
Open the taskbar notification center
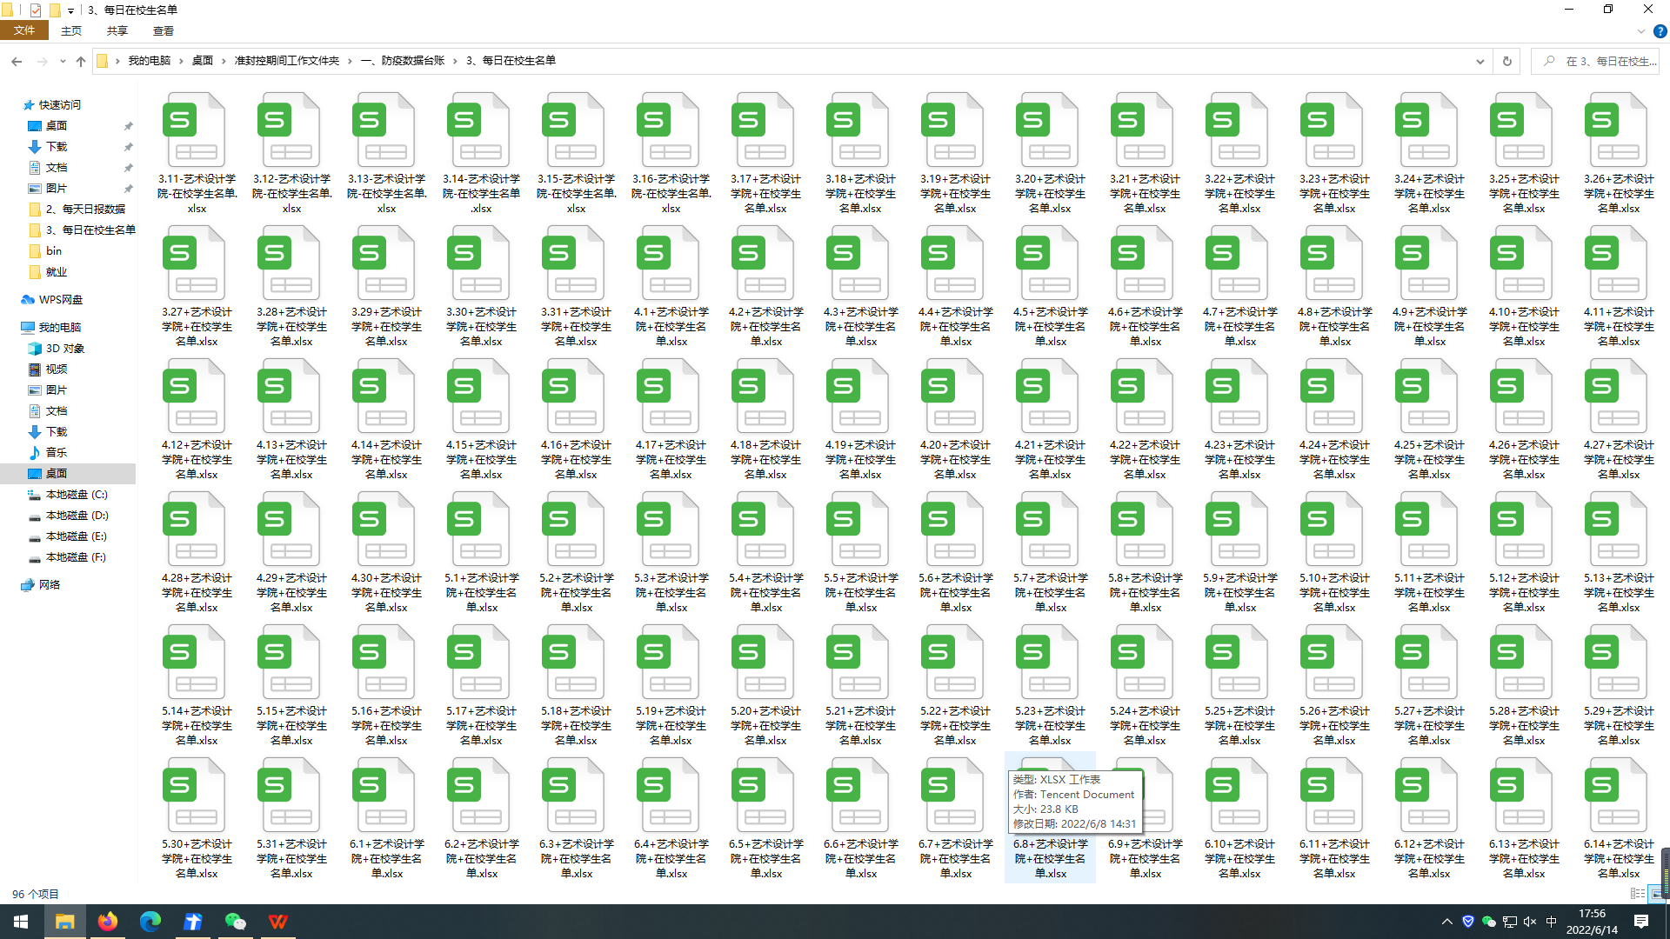[x=1641, y=922]
